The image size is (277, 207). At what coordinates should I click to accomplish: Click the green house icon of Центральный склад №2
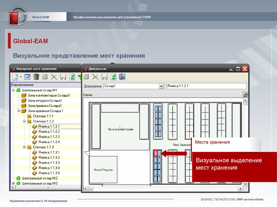coord(18,178)
